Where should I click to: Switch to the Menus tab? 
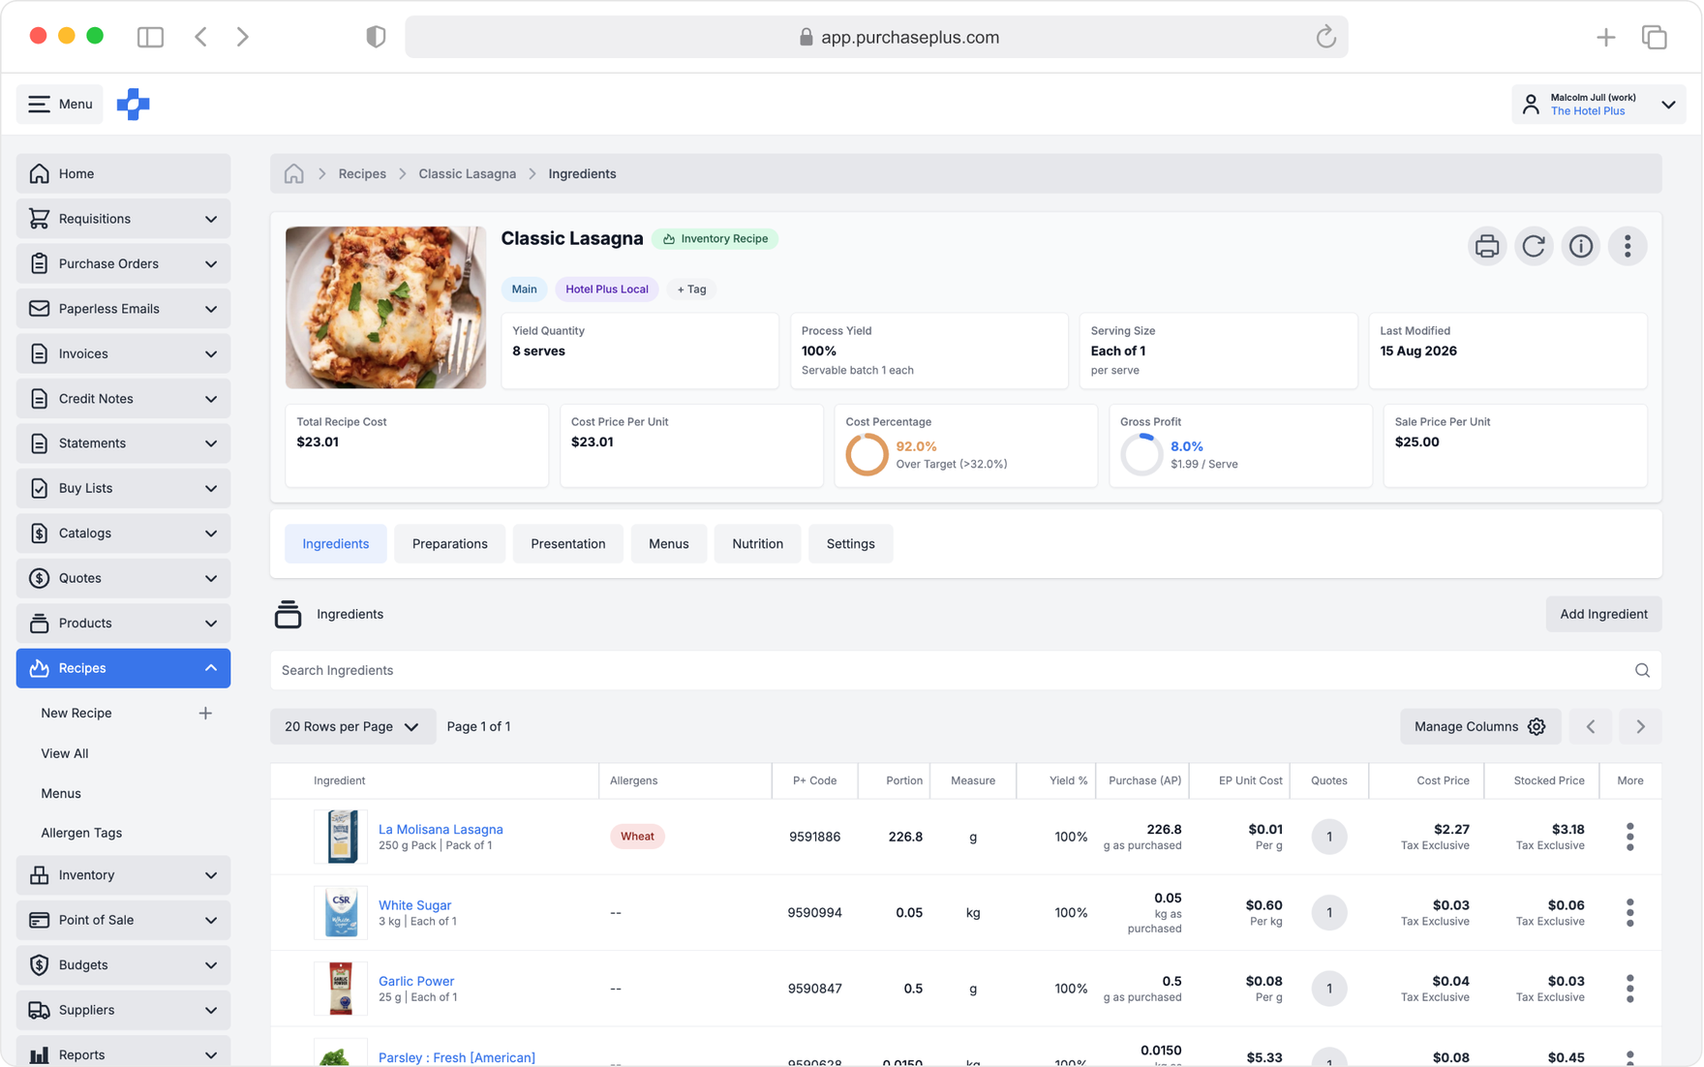pyautogui.click(x=668, y=543)
